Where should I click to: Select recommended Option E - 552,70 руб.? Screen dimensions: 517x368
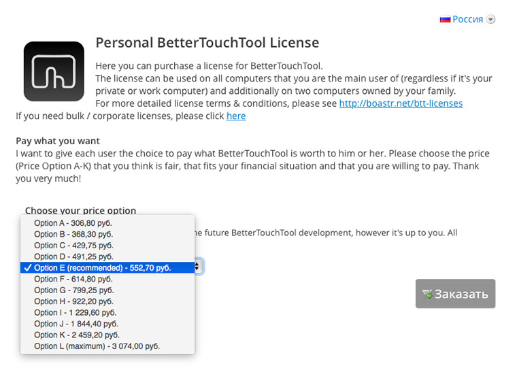[102, 268]
